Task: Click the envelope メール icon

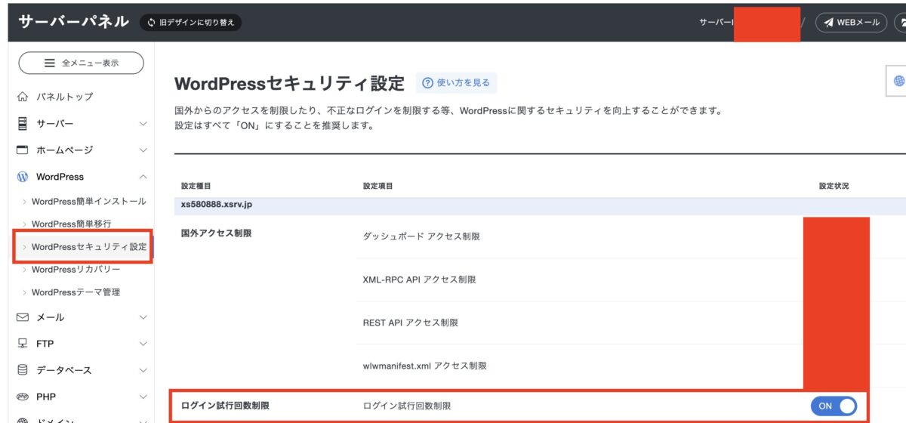Action: pos(22,317)
